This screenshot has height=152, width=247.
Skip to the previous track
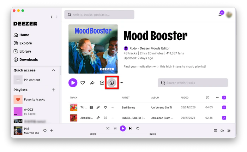(x=115, y=128)
